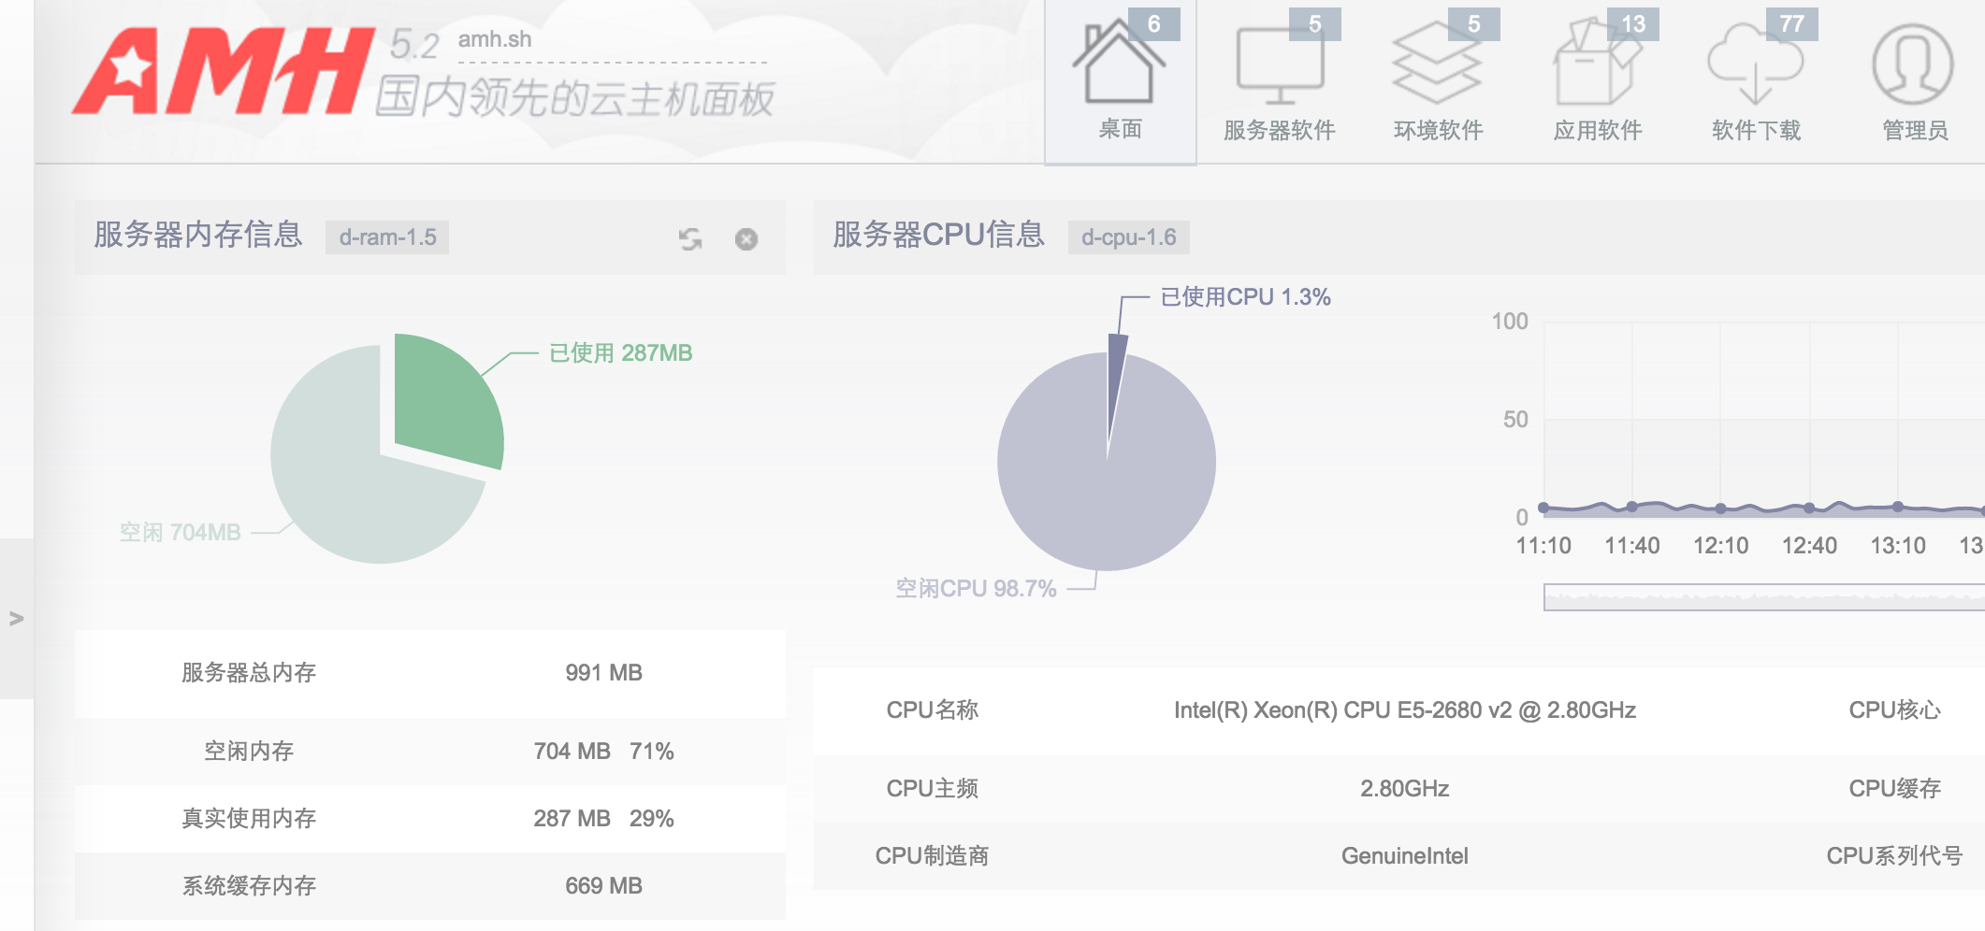This screenshot has height=931, width=1985.
Task: Expand the left sidebar arrow
Action: click(x=16, y=618)
